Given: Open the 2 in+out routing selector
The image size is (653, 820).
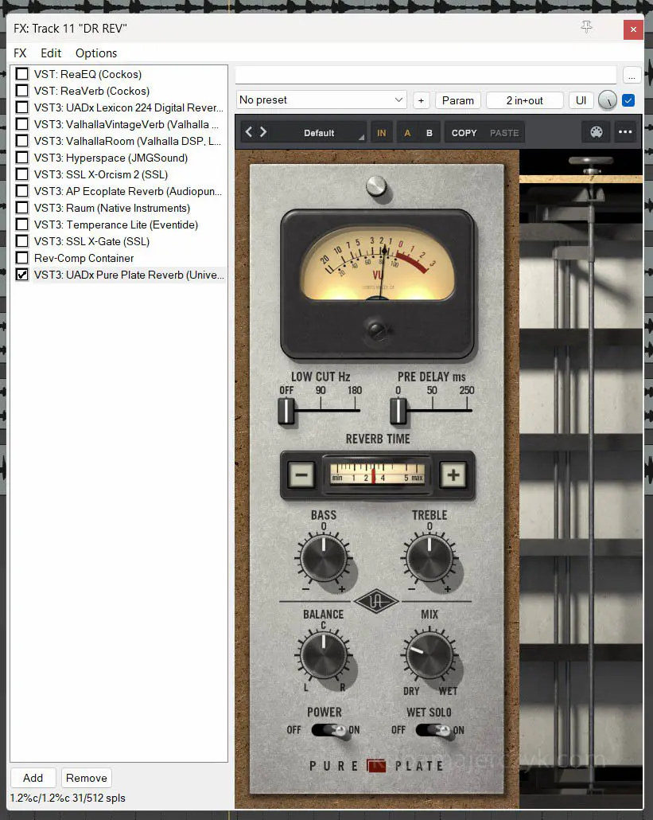Looking at the screenshot, I should click(524, 100).
